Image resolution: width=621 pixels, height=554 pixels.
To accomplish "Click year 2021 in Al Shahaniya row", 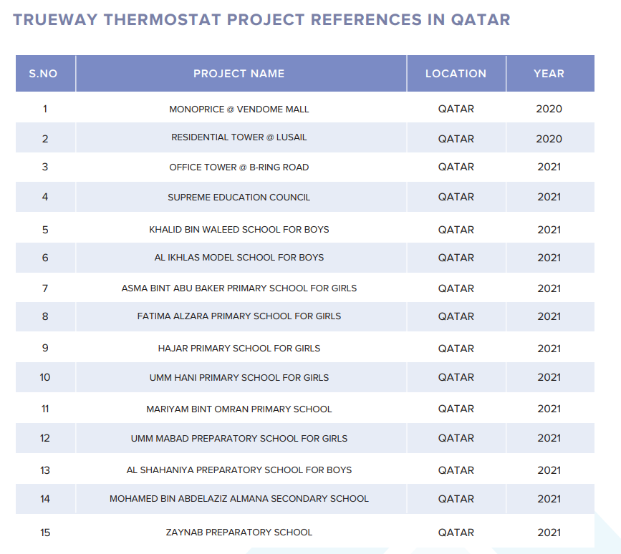I will coord(549,470).
